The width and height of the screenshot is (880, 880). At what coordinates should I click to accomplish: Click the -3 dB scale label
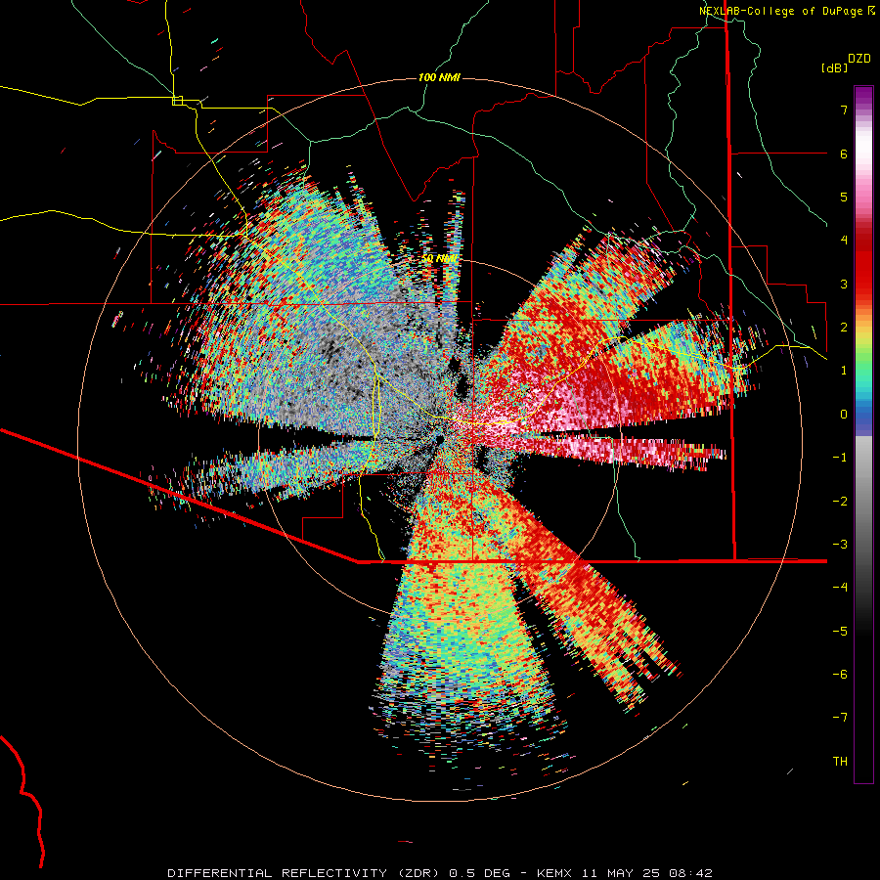coord(840,545)
